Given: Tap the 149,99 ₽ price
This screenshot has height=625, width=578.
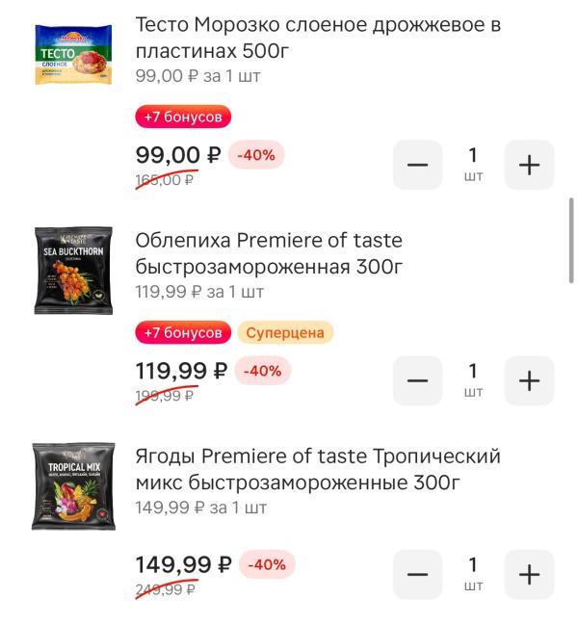Looking at the screenshot, I should pos(183,564).
